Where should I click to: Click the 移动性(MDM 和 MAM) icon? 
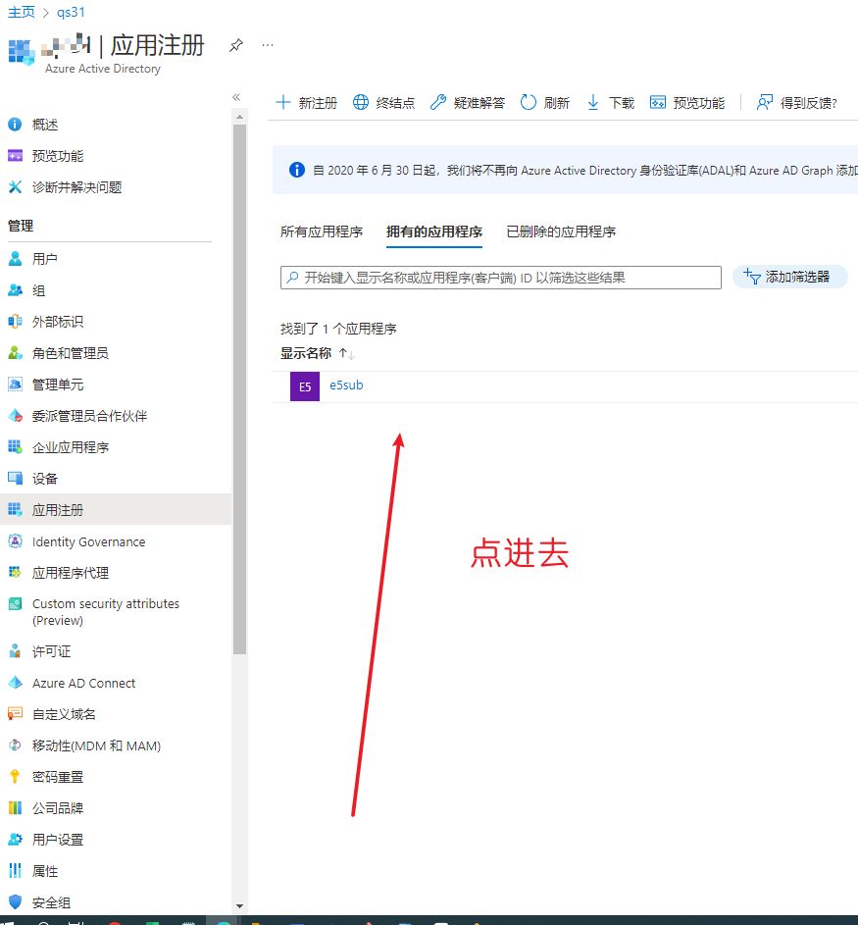point(15,745)
